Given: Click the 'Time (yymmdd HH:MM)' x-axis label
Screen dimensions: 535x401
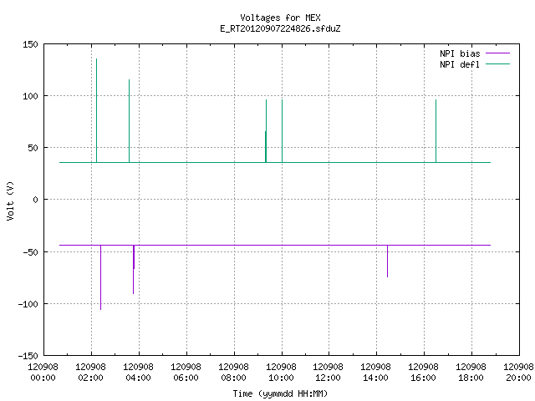Looking at the screenshot, I should coord(280,393).
